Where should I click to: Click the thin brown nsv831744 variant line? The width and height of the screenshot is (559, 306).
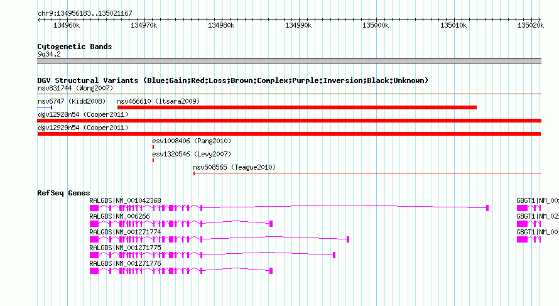point(289,94)
